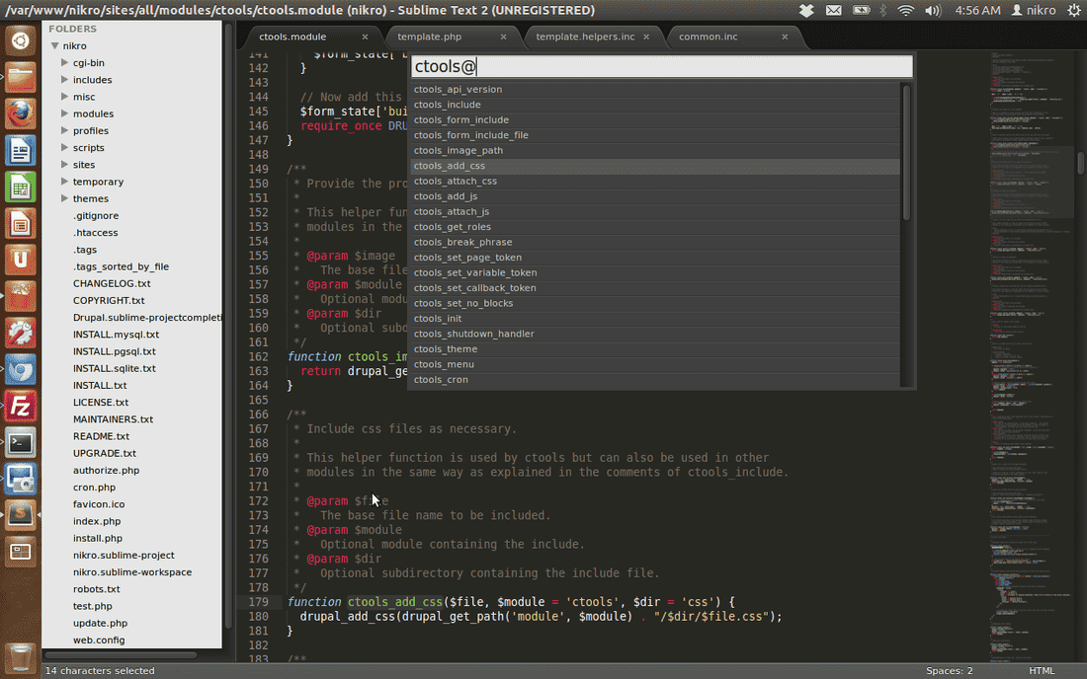Open LibreOffice Impress from the launcher
The height and width of the screenshot is (679, 1087).
coord(20,224)
